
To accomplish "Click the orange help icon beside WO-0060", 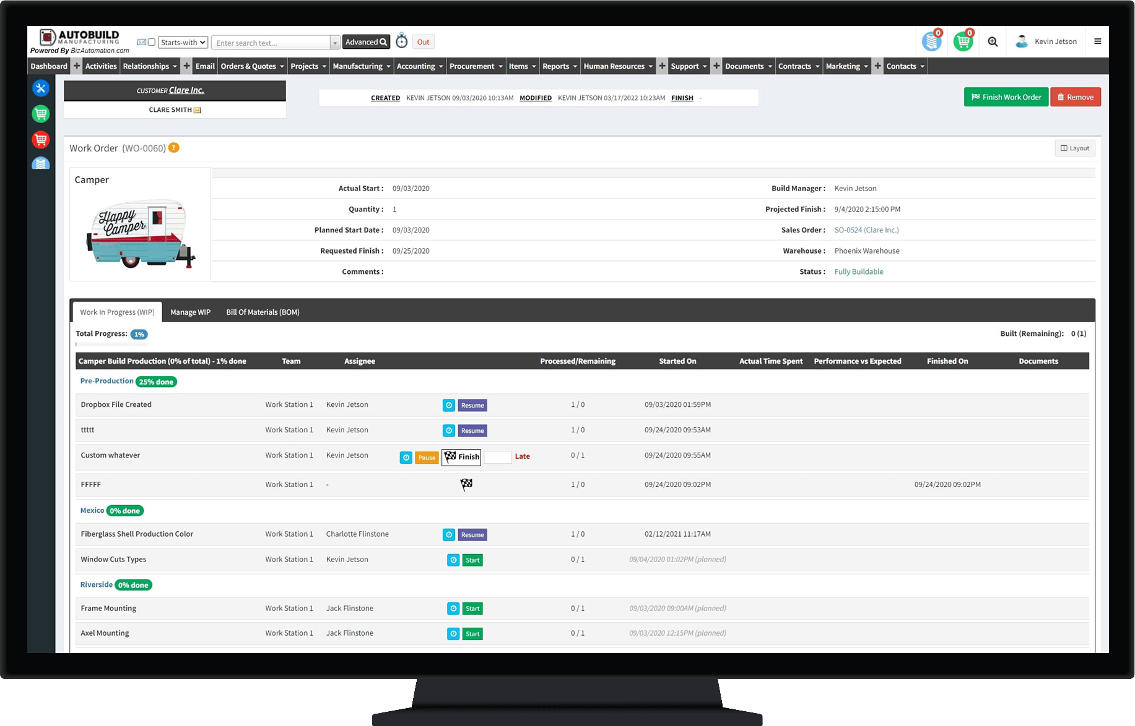I will (174, 148).
